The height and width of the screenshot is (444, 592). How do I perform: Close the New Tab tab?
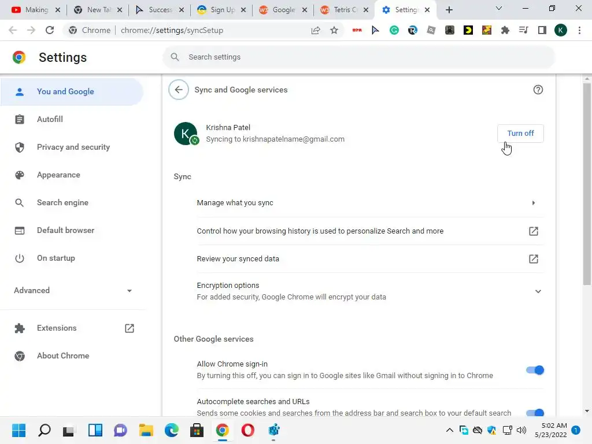coord(120,10)
